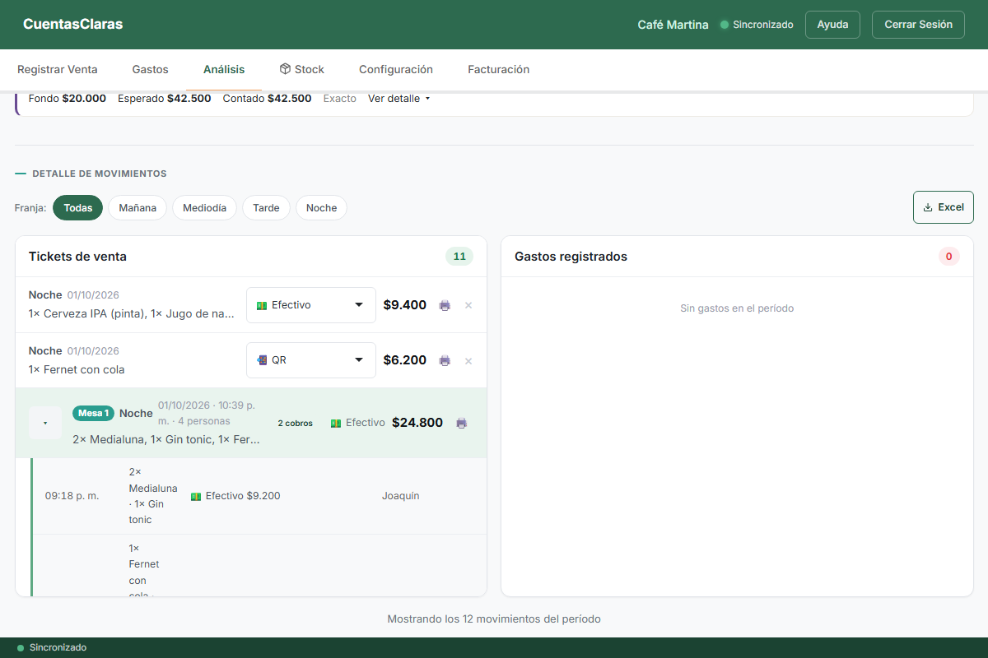This screenshot has height=658, width=988.
Task: Filter movements by Mañana shift
Action: click(137, 208)
